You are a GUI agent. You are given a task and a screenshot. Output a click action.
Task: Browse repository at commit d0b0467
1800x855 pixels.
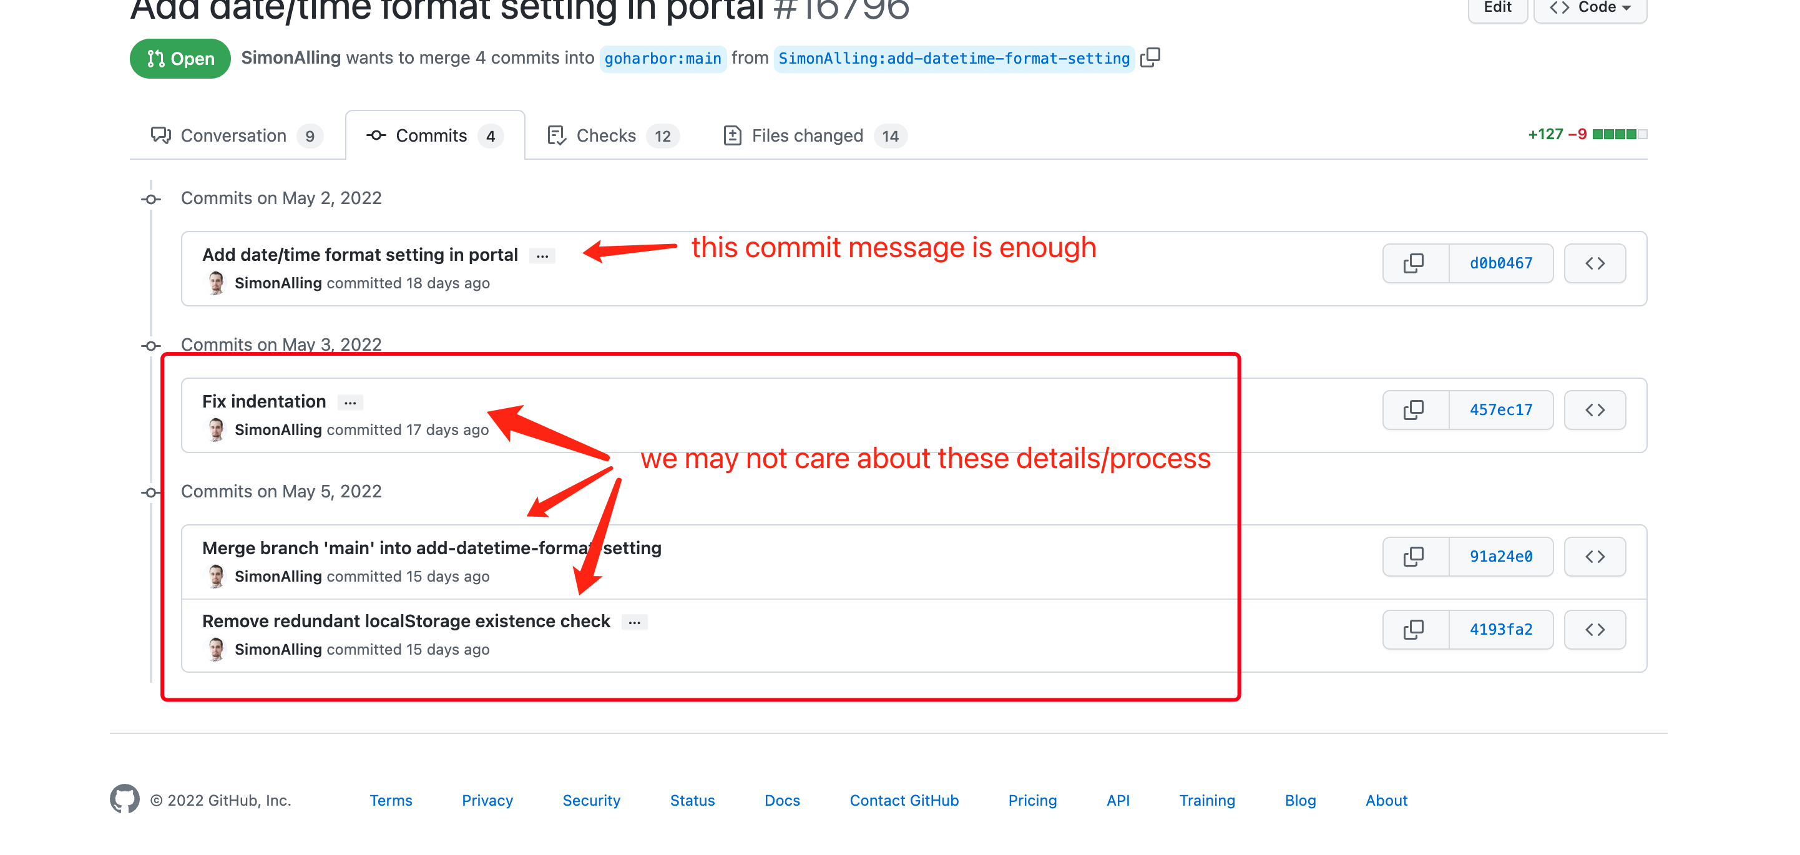1594,263
